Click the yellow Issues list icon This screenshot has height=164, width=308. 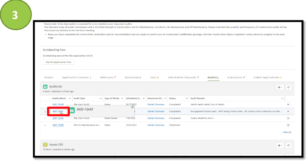tap(45, 145)
